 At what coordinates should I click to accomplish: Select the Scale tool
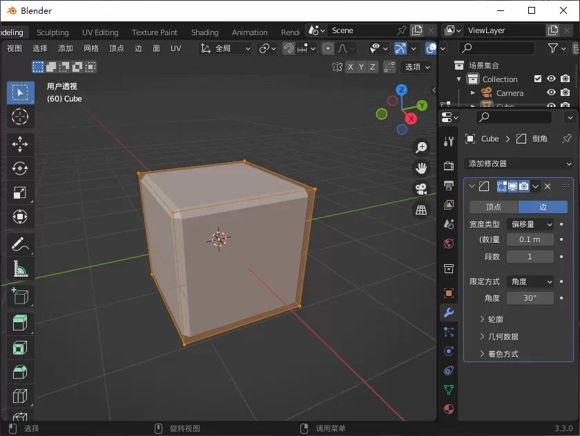[x=20, y=192]
